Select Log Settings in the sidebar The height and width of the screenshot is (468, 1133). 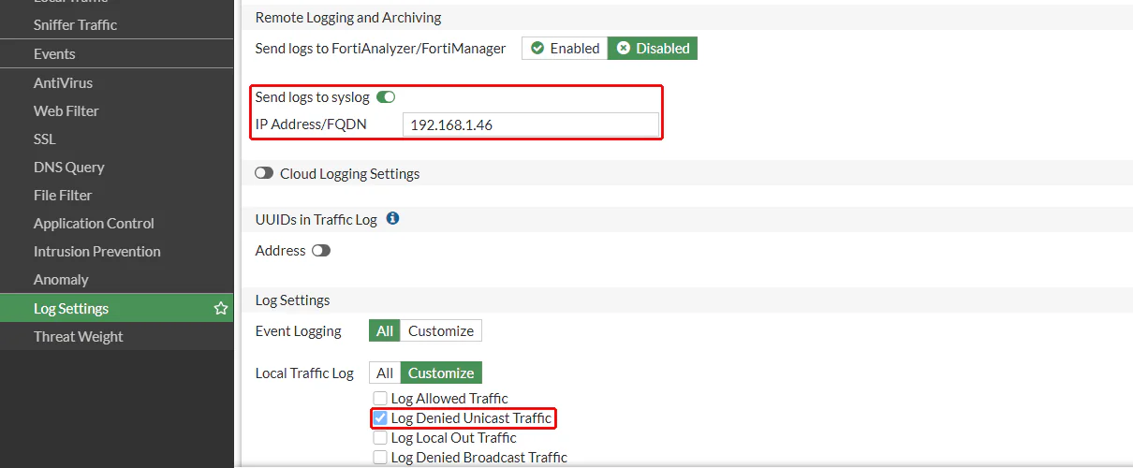116,308
